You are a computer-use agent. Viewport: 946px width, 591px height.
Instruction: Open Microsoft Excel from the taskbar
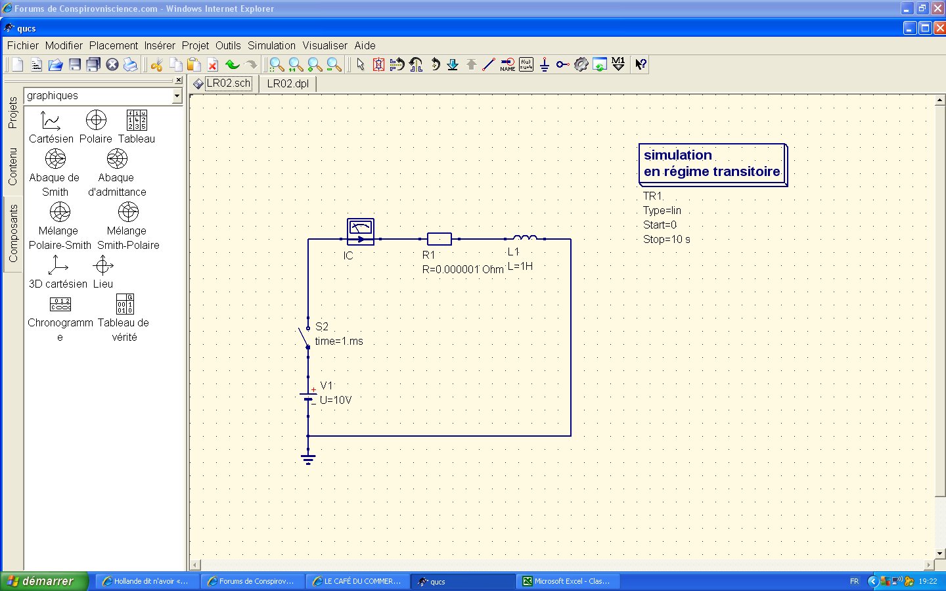pyautogui.click(x=566, y=581)
